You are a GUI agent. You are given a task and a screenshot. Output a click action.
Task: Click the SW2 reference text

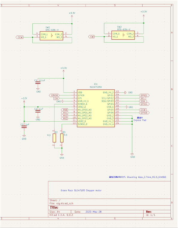[x=119, y=27]
